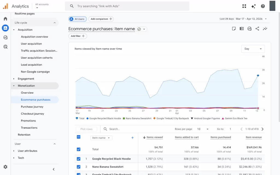Open report title dropdown arrow

[x=144, y=29]
